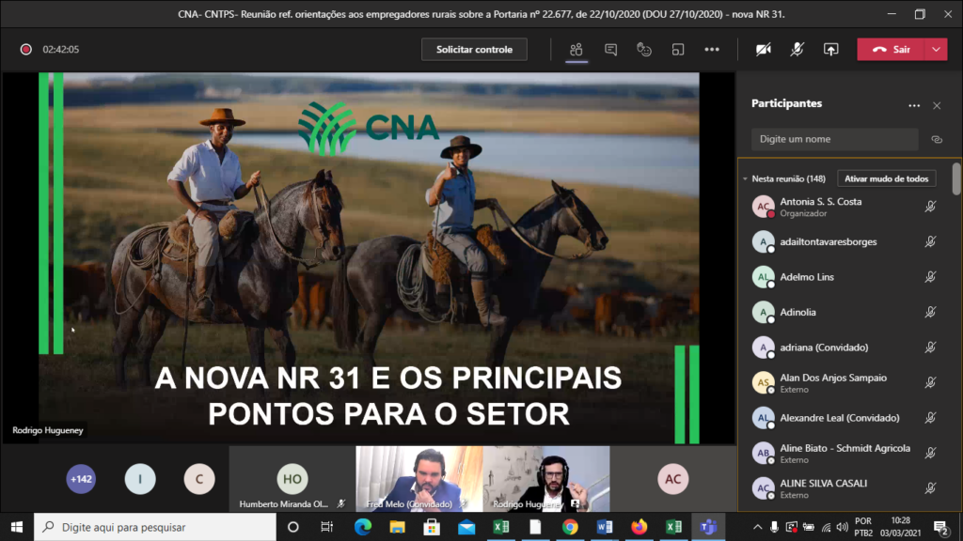Share content using the share tray icon
The image size is (963, 541).
[x=831, y=50]
